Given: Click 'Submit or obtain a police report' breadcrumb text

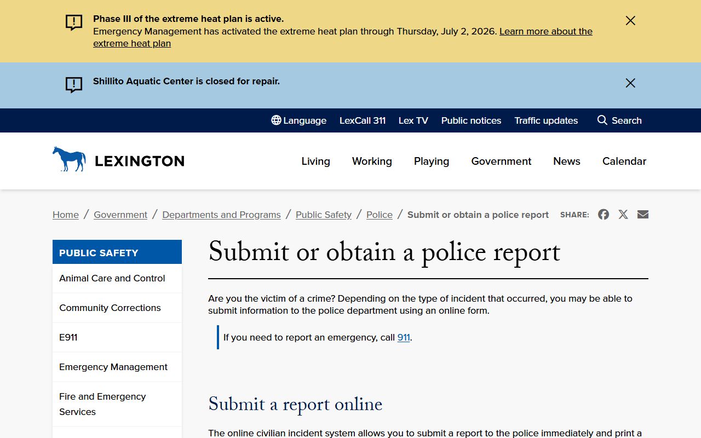Looking at the screenshot, I should point(478,215).
